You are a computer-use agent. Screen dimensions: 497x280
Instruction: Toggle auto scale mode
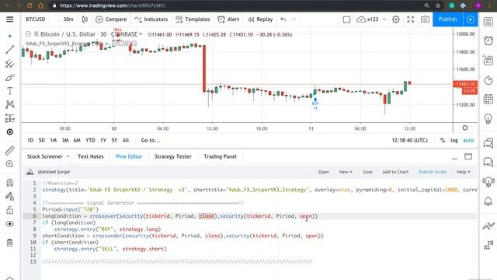tap(468, 140)
